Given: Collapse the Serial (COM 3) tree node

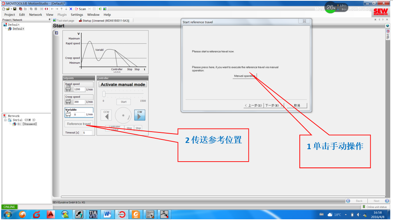Looking at the screenshot, I should pos(5,120).
